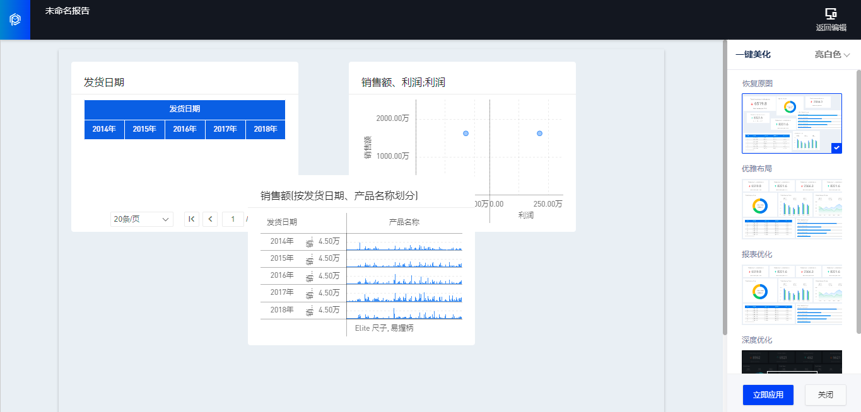The image size is (861, 412).
Task: Select the 恢复原图 original layout thumbnail
Action: pos(792,123)
